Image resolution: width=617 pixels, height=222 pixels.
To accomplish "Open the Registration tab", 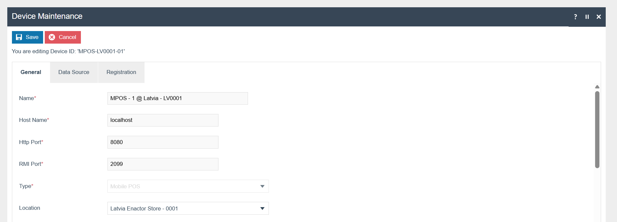I will (x=121, y=72).
